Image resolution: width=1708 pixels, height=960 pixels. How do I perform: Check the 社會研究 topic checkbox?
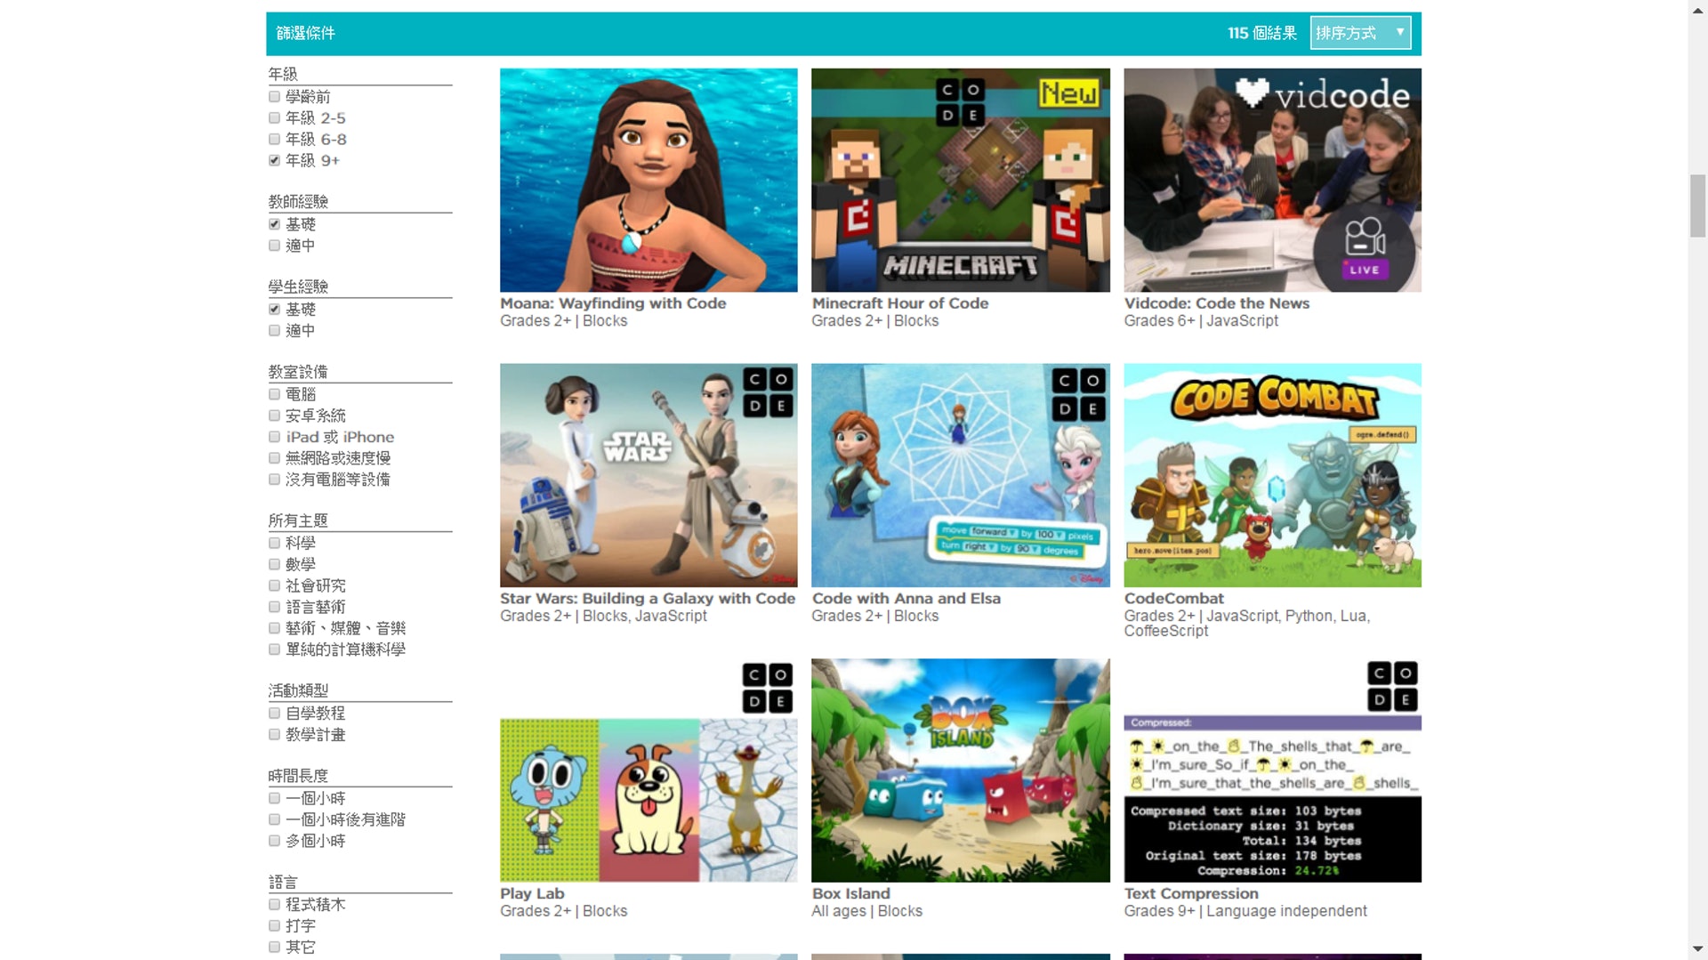pos(274,585)
